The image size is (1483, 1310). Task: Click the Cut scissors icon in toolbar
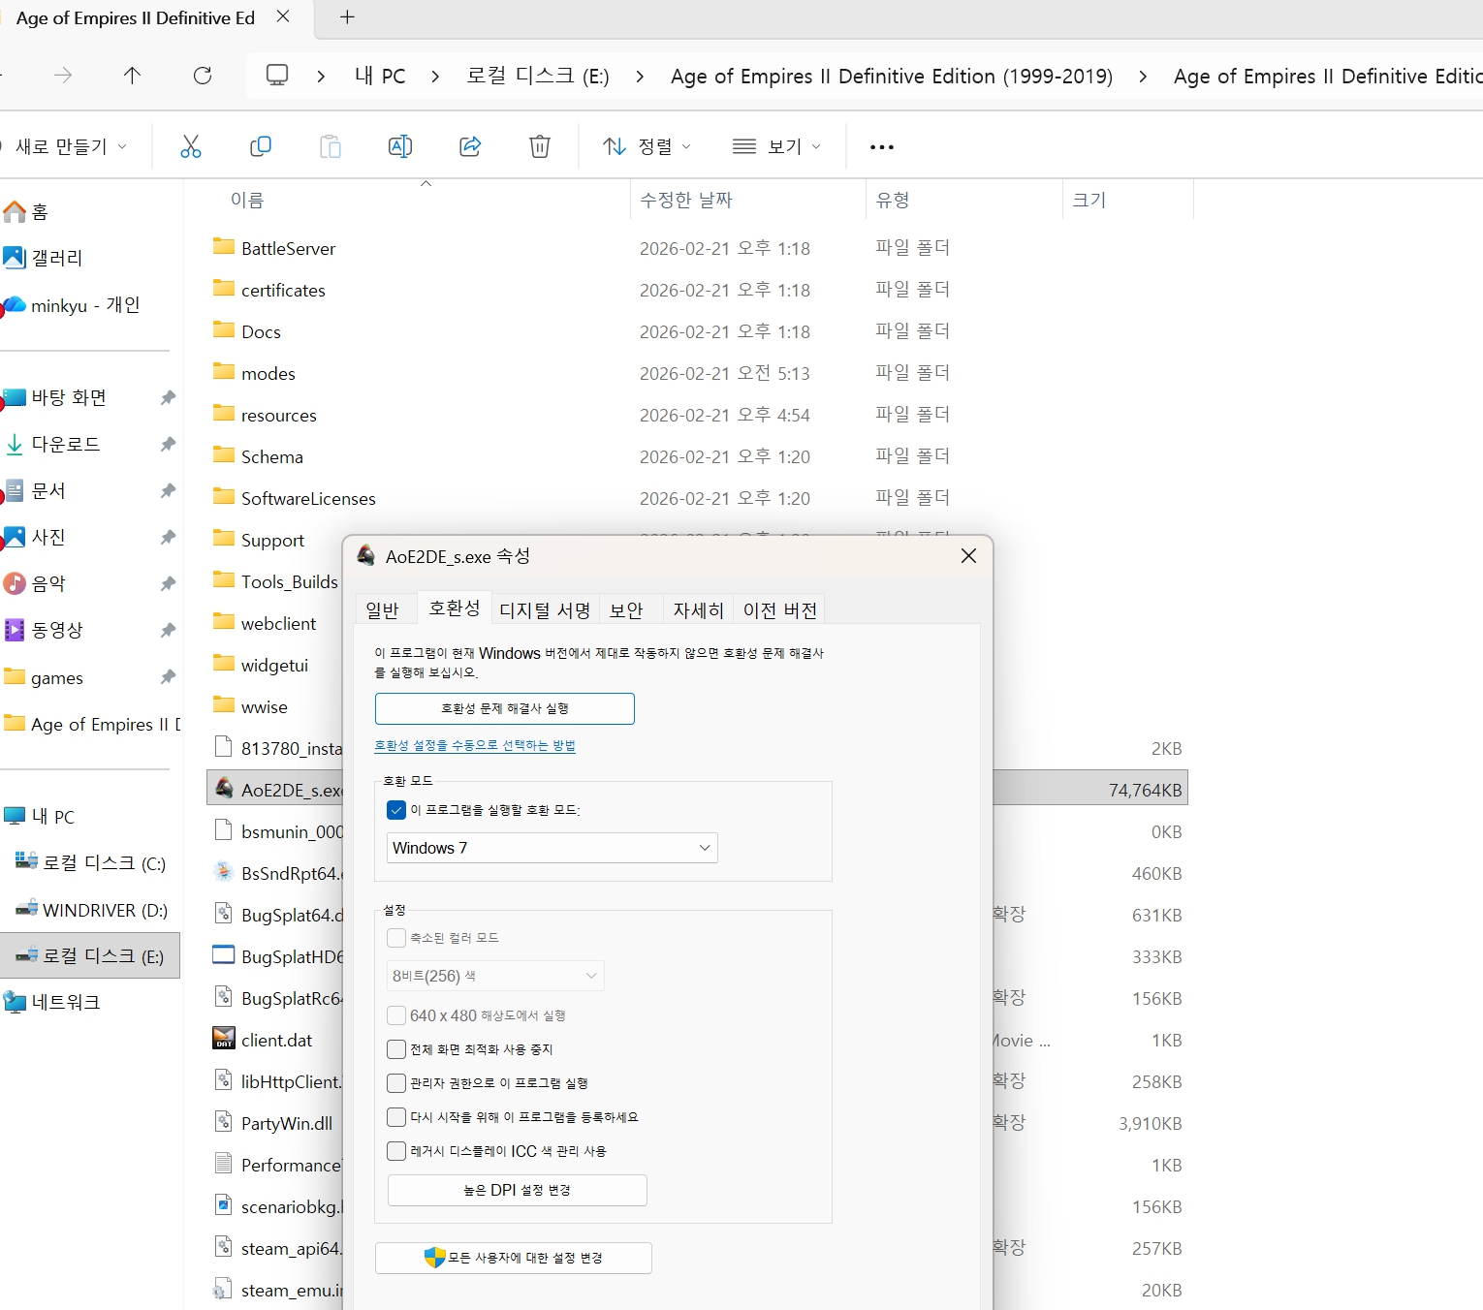pyautogui.click(x=191, y=146)
